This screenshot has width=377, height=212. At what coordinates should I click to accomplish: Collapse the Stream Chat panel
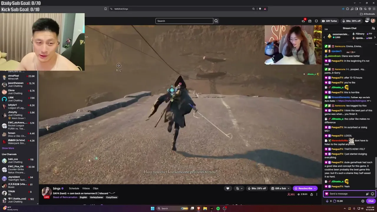pos(326,29)
